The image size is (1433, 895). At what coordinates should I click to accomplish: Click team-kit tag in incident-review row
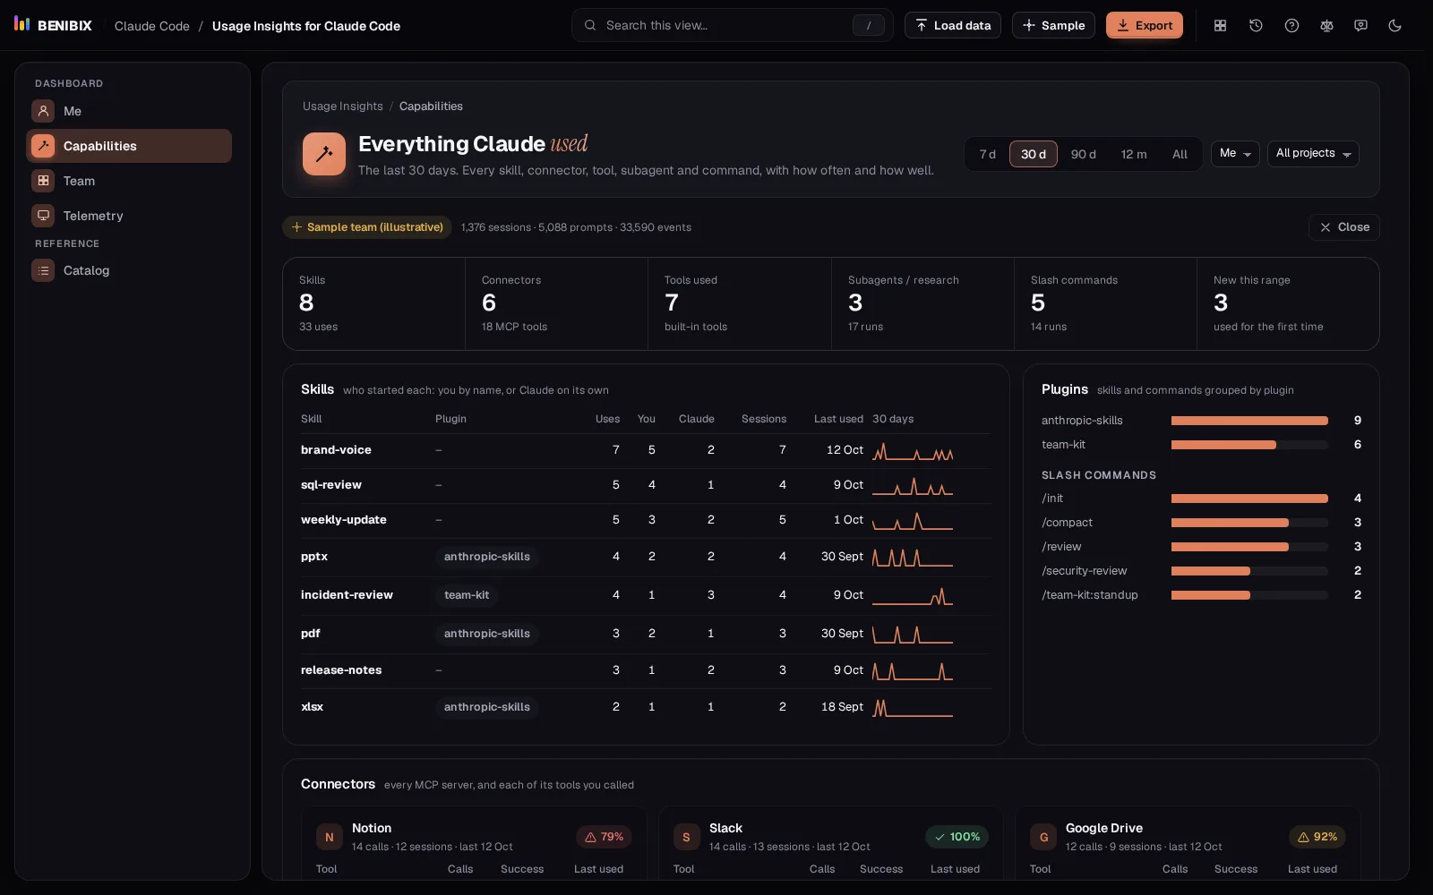click(467, 595)
